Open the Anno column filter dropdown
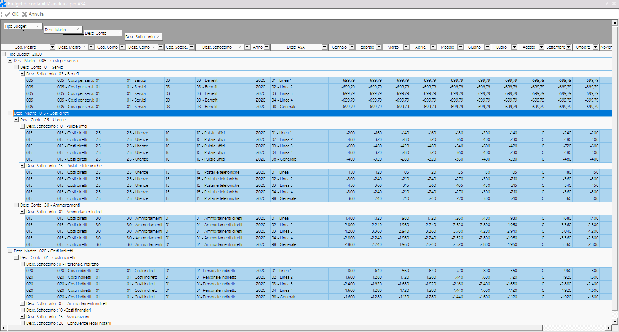 click(x=267, y=47)
